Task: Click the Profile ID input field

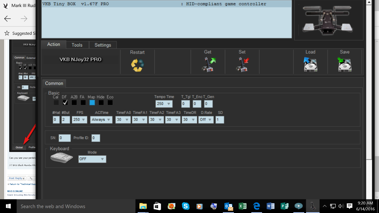Action: pos(96,138)
